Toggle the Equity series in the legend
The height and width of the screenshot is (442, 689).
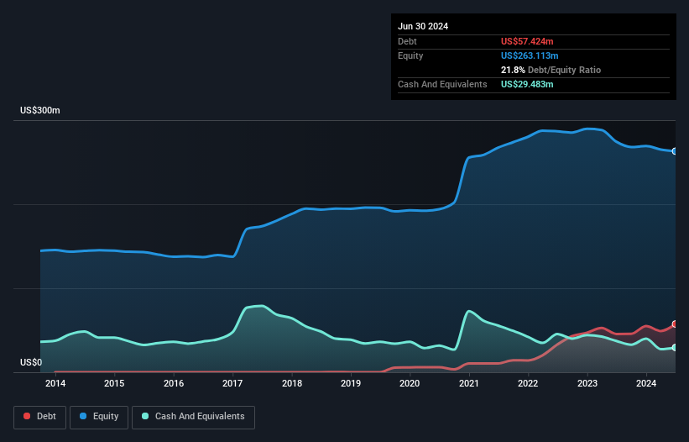click(x=99, y=417)
